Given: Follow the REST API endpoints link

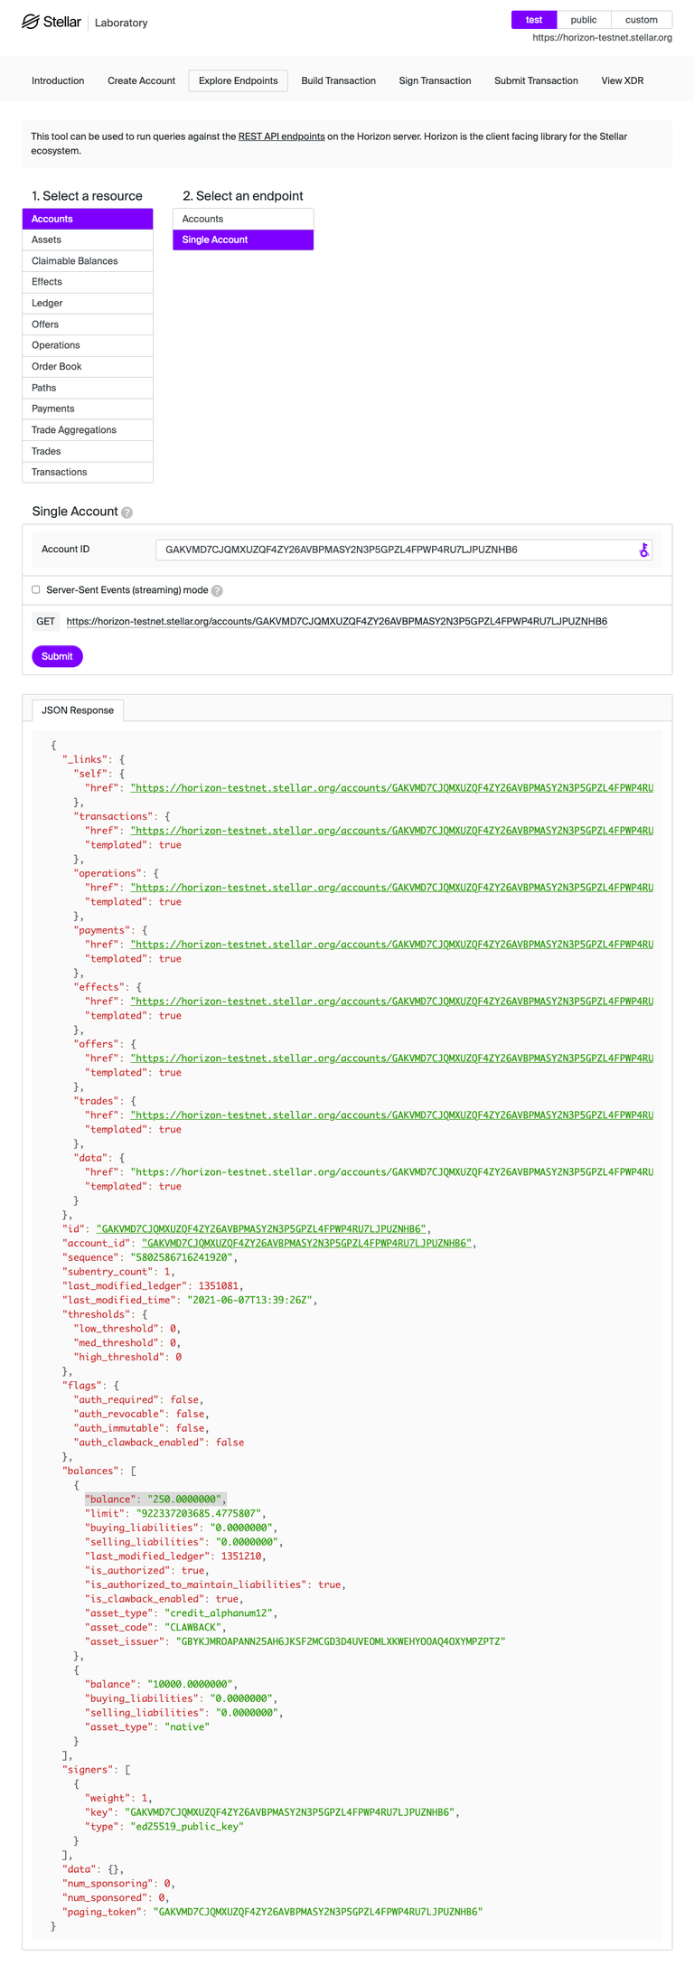Looking at the screenshot, I should [x=281, y=136].
